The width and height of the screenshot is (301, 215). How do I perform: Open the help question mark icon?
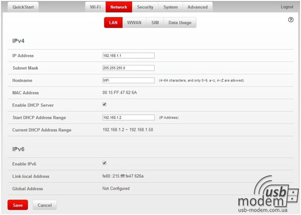point(291,20)
